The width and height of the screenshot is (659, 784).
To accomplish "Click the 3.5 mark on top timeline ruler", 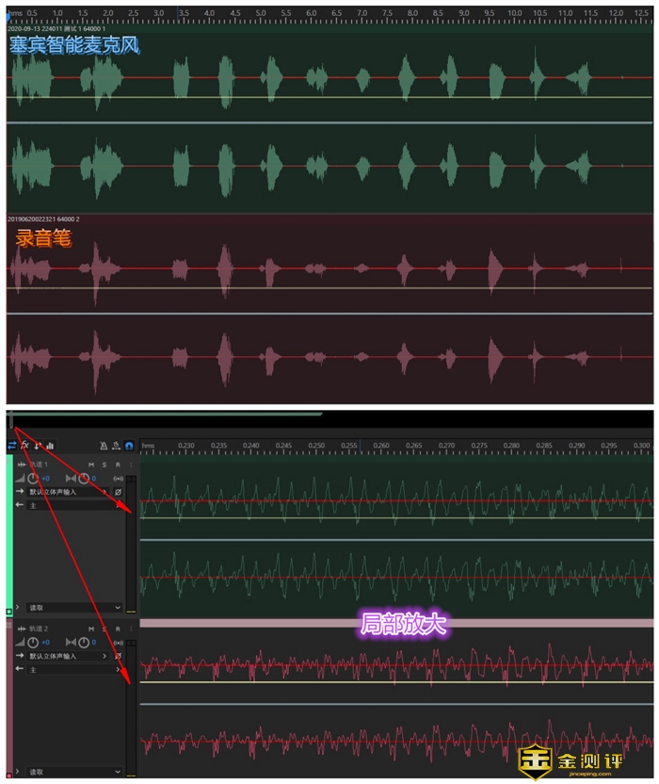I will coord(183,12).
